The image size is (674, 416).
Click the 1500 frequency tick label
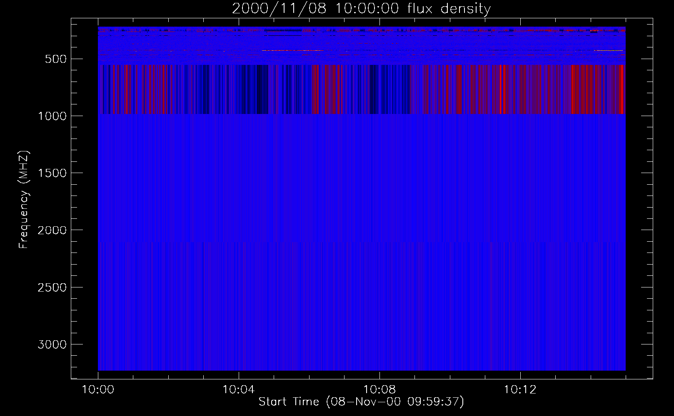coord(52,173)
